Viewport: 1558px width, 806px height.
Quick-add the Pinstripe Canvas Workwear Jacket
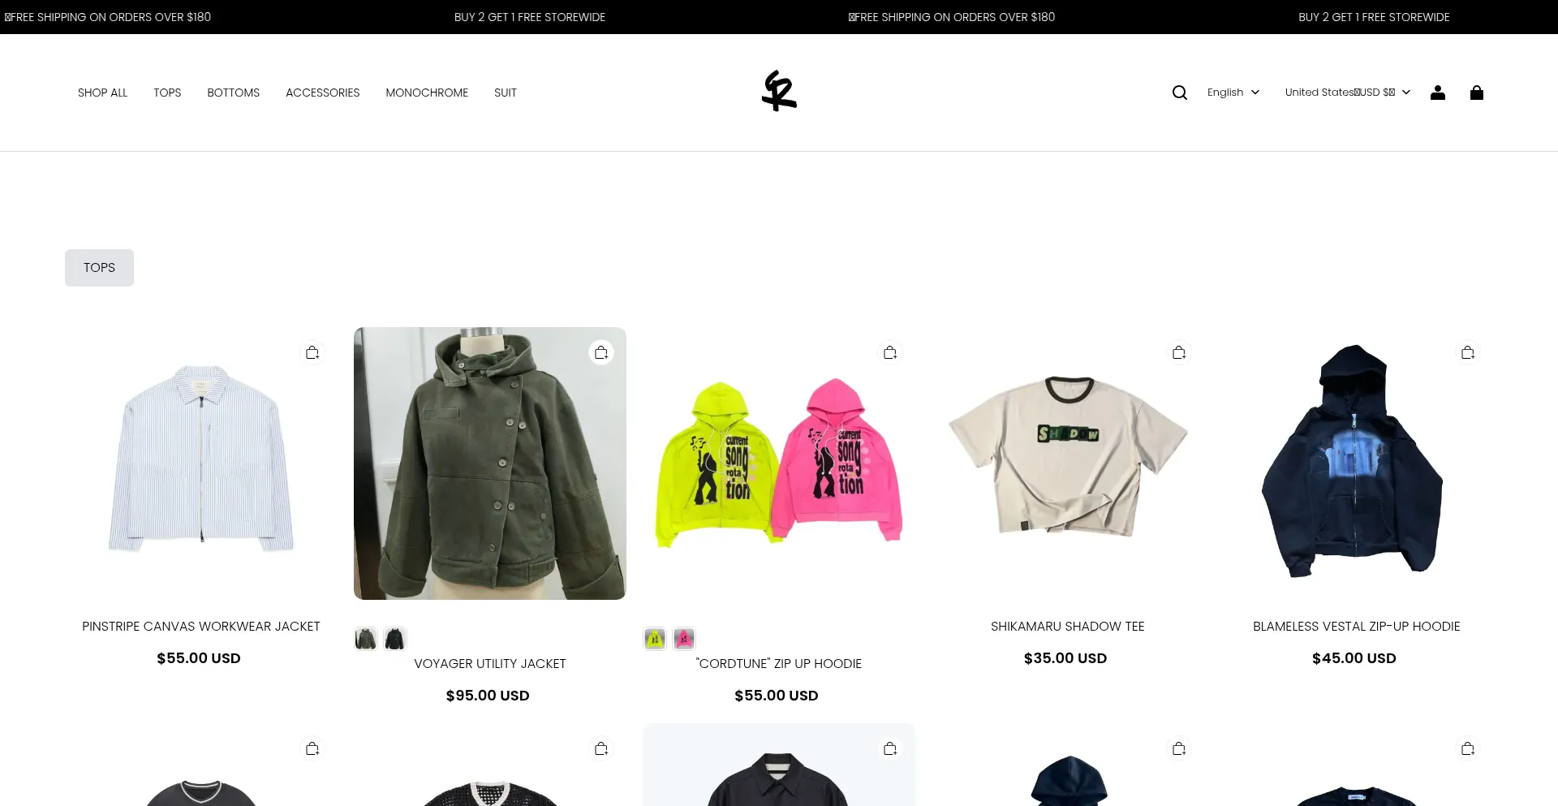(x=312, y=352)
